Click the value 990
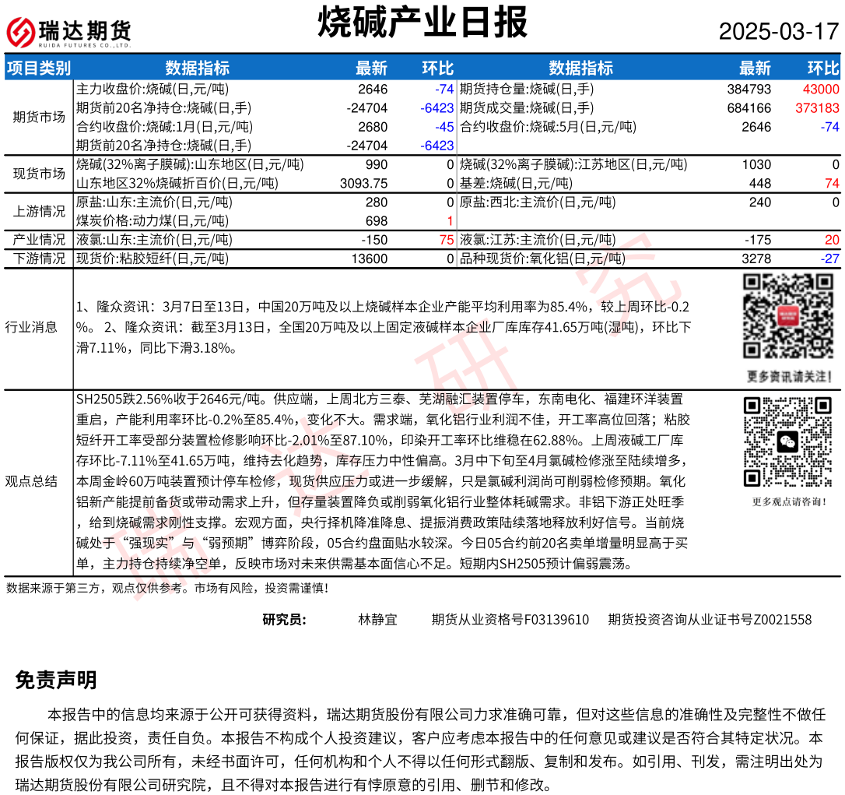Viewport: 845px width, 795px height. coord(377,164)
